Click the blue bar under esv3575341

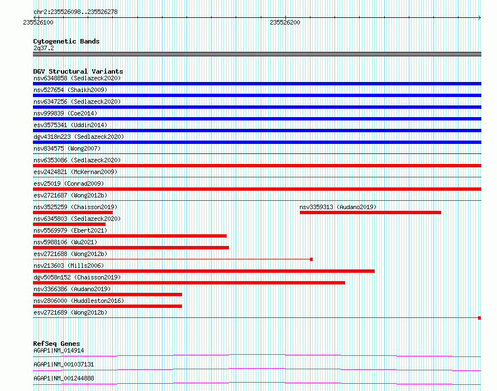257,131
